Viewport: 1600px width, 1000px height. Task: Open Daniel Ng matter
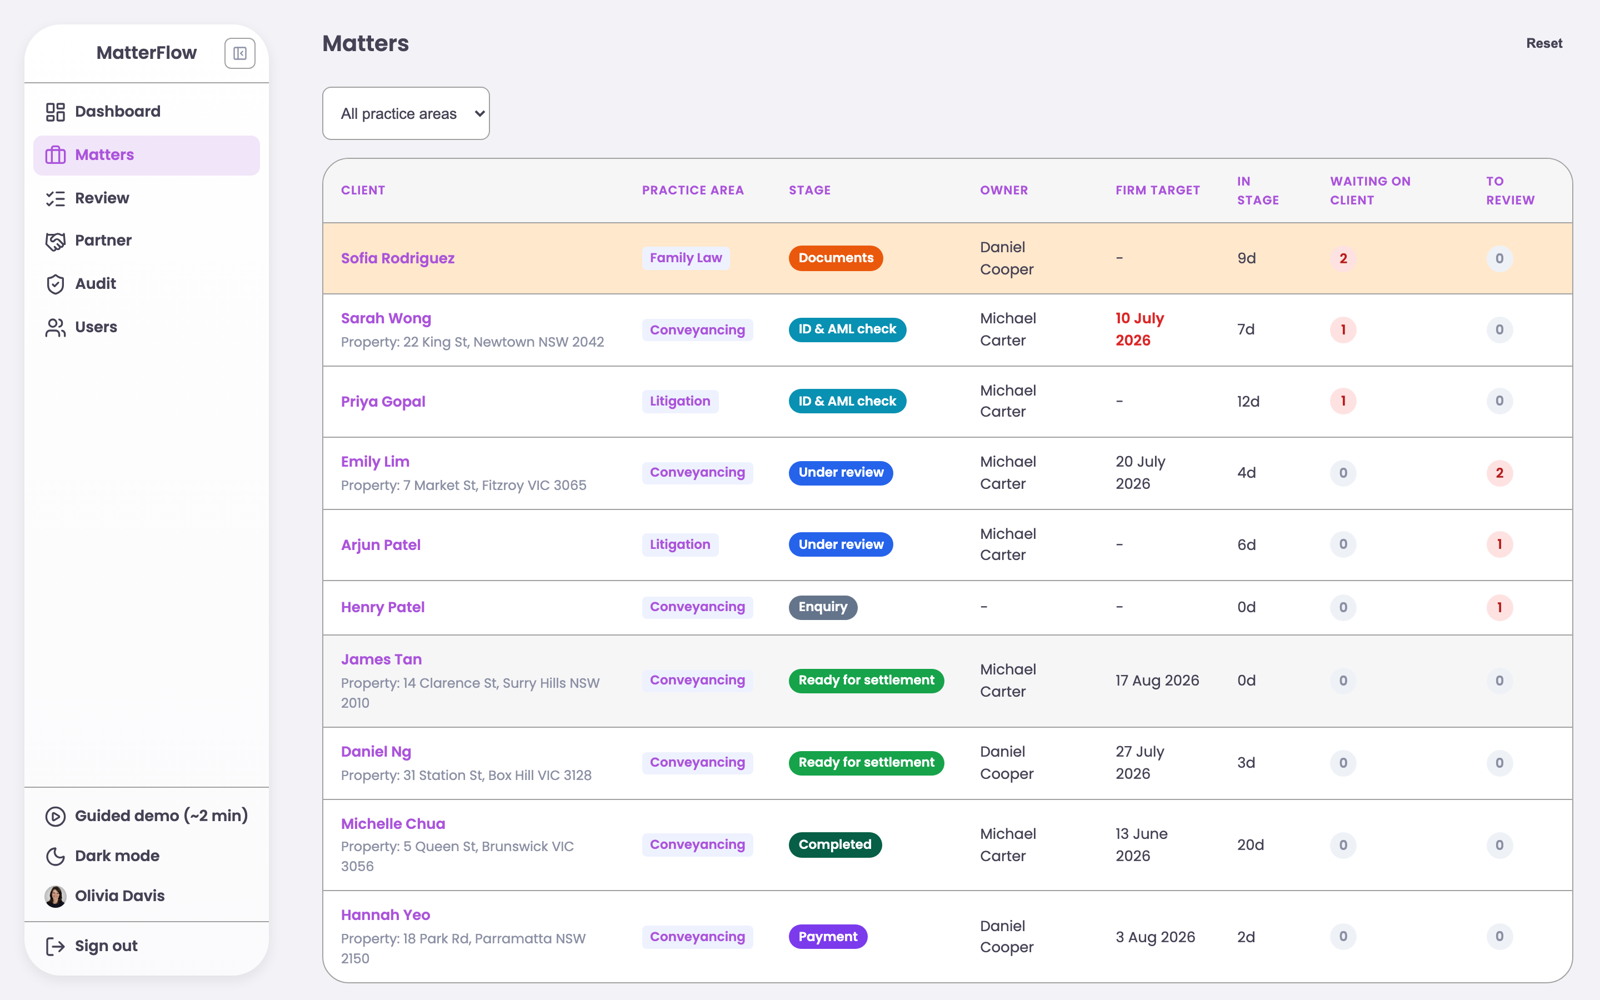click(376, 752)
